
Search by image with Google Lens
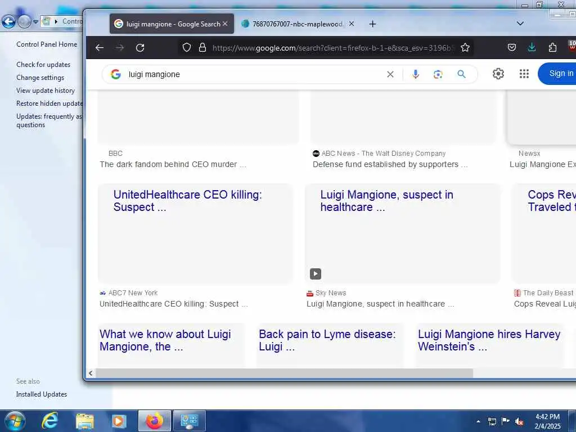pyautogui.click(x=438, y=74)
